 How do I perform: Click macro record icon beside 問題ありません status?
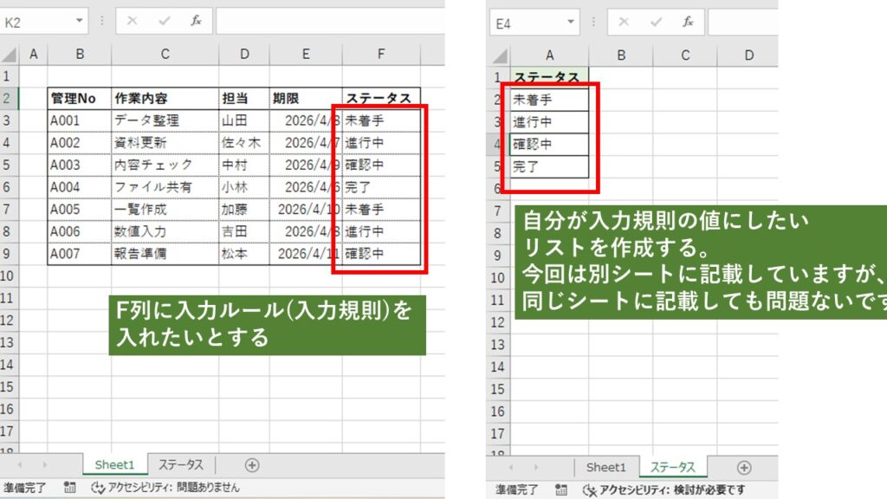(70, 488)
